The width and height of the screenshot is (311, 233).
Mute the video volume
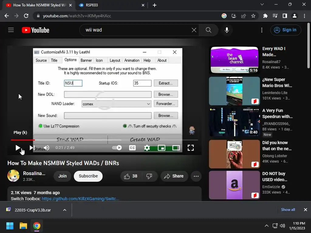(x=46, y=148)
